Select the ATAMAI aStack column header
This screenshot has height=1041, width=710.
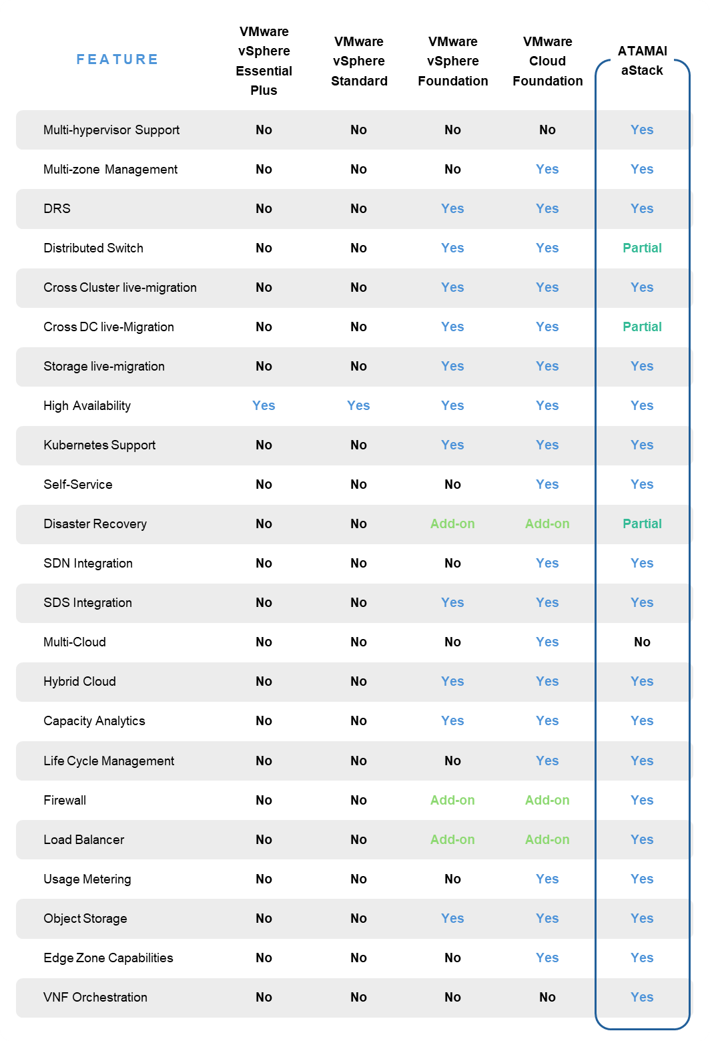click(642, 61)
